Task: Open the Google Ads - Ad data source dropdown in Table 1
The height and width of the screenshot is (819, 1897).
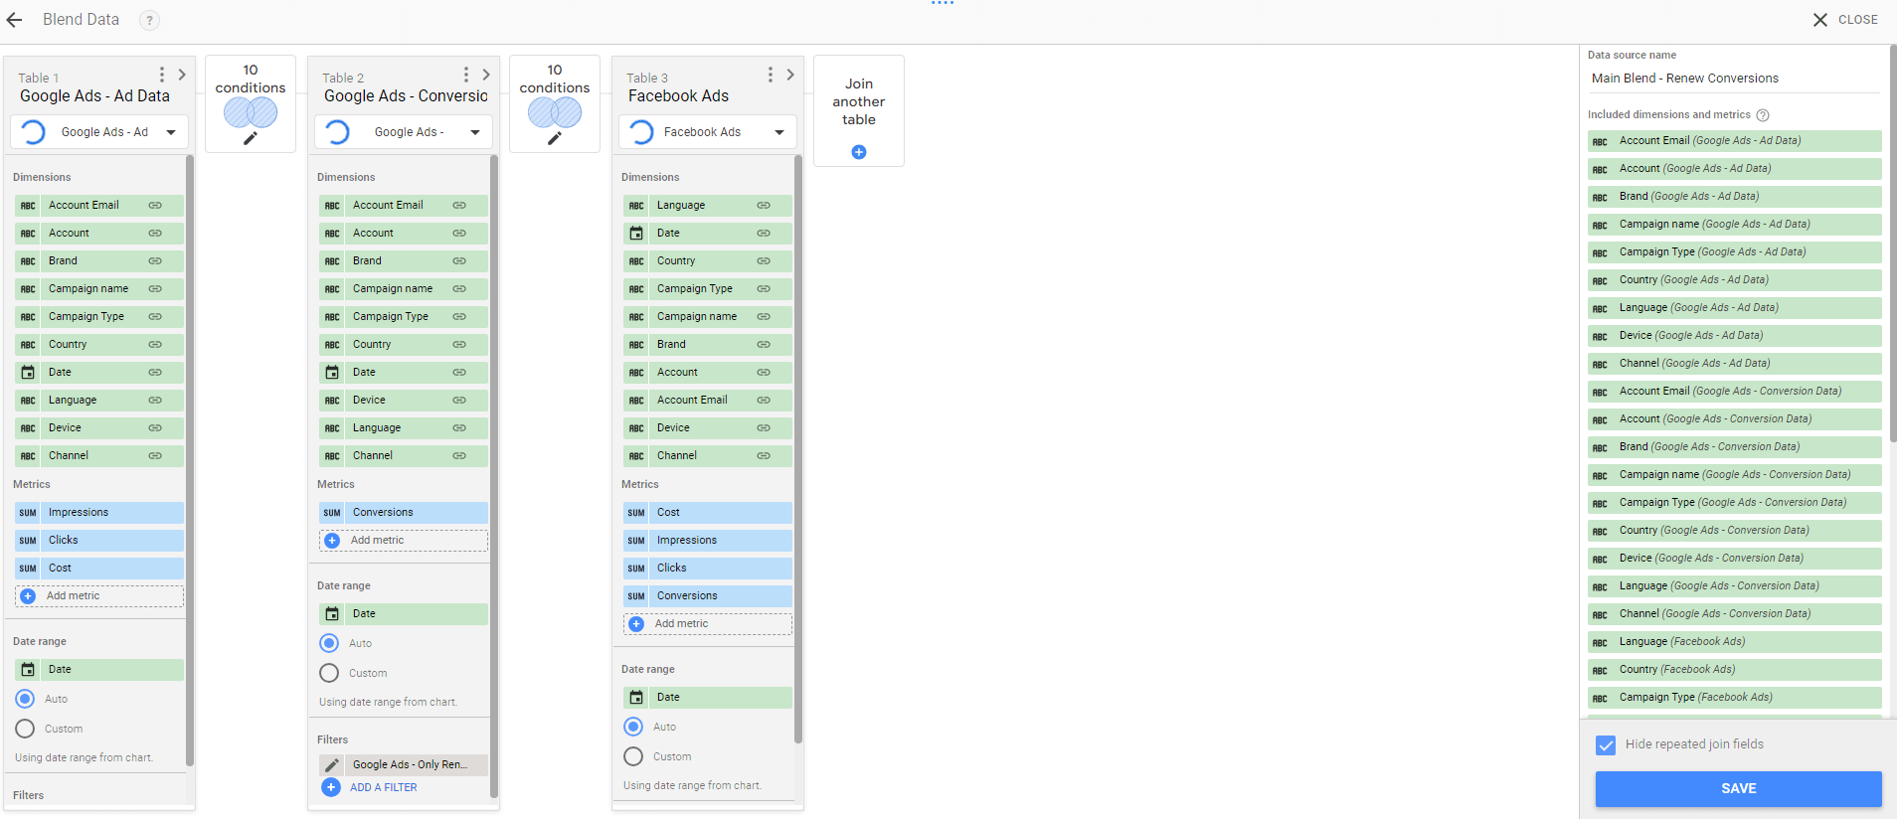Action: (99, 132)
